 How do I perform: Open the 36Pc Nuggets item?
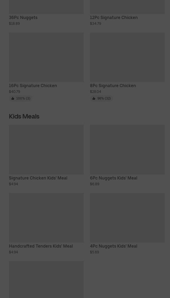tap(23, 17)
